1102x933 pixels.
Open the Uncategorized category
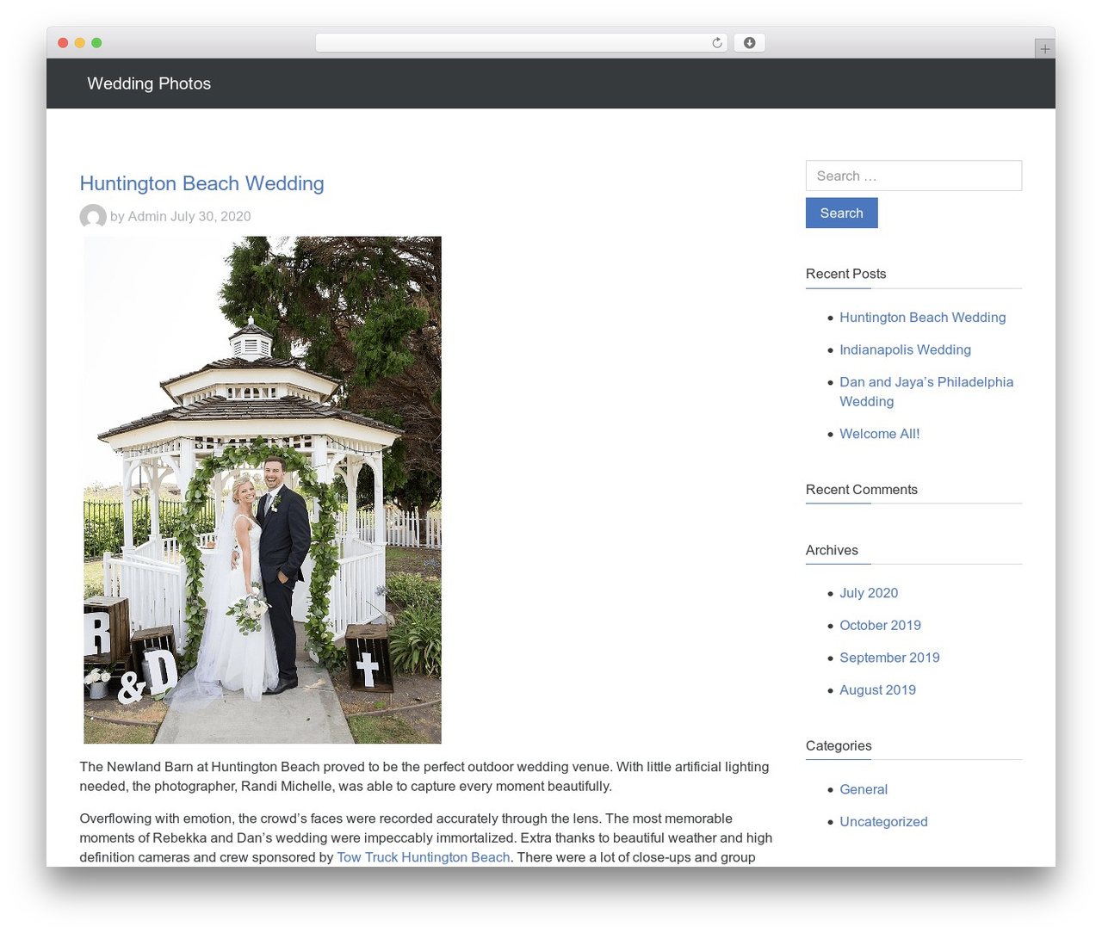tap(883, 822)
